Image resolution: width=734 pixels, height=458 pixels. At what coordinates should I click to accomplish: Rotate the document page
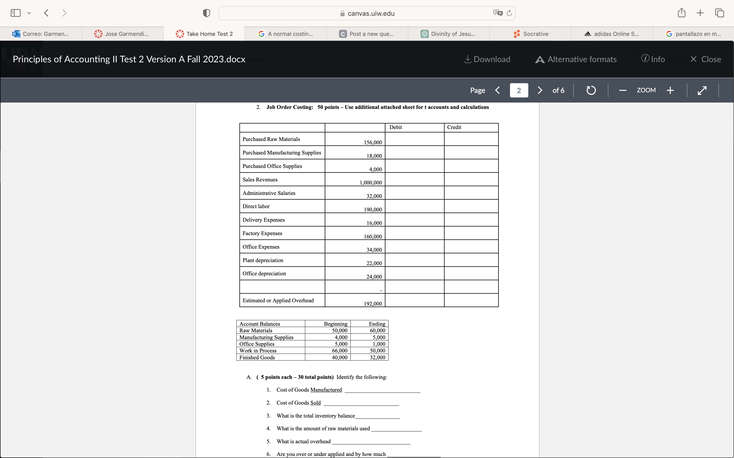(x=590, y=90)
